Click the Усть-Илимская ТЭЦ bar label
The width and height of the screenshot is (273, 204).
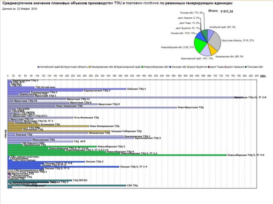pos(86,118)
